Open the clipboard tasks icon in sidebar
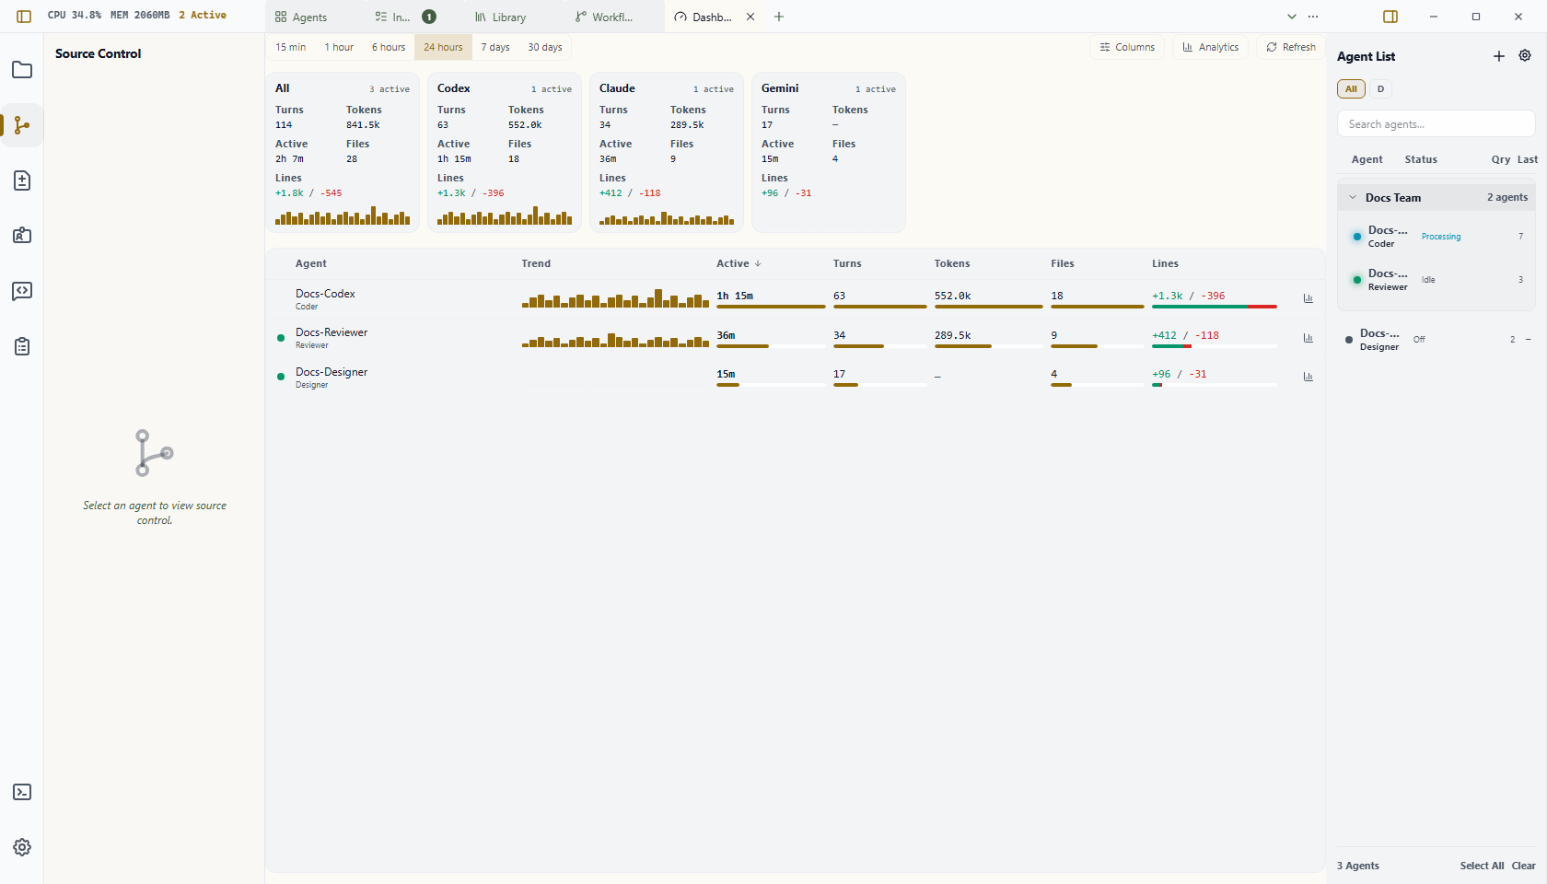Image resolution: width=1547 pixels, height=884 pixels. tap(22, 346)
